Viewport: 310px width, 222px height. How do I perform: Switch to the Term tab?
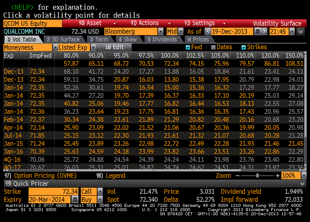coord(99,39)
